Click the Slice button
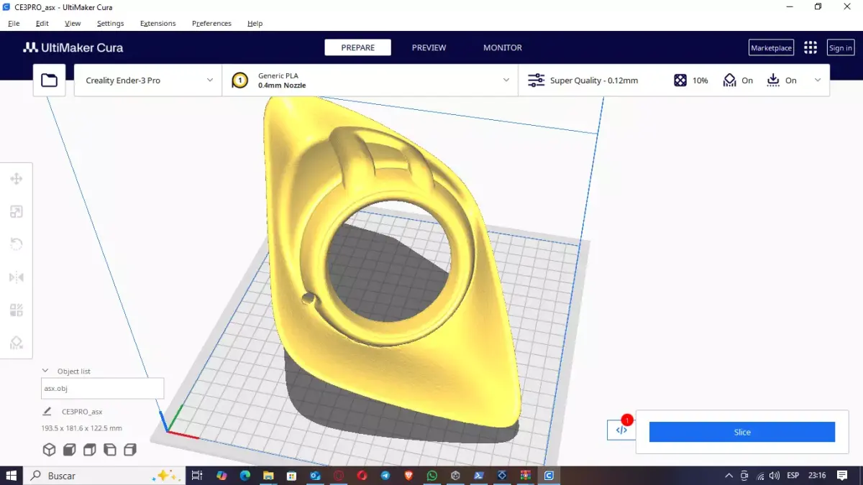Screen dimensions: 863x485 click(741, 431)
